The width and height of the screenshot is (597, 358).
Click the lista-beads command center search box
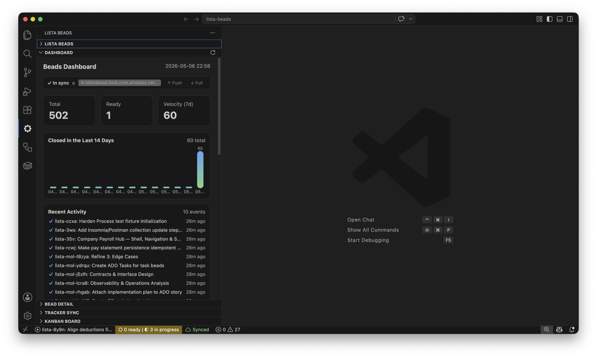pos(298,19)
